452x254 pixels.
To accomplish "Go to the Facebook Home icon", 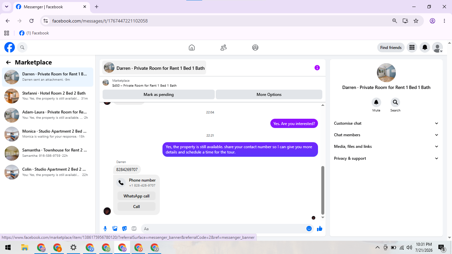I will (192, 47).
